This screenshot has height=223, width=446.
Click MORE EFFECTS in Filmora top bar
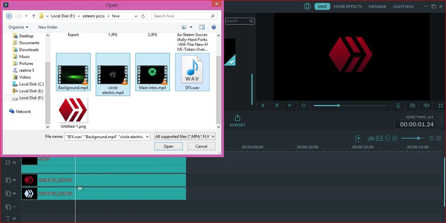[x=348, y=6]
